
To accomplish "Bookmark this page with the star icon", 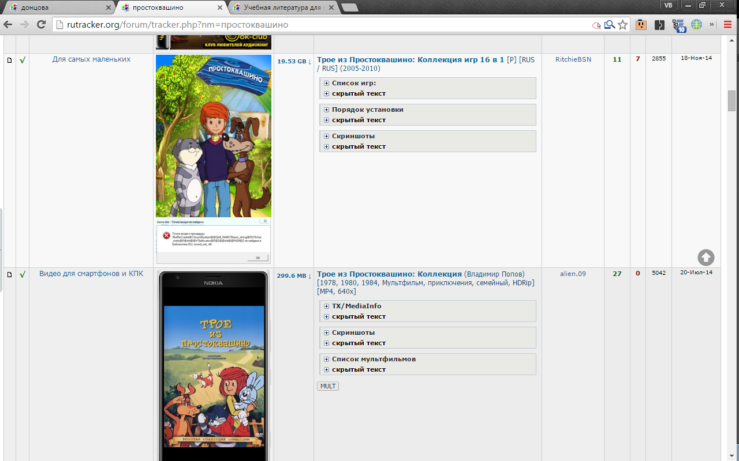I will click(622, 25).
